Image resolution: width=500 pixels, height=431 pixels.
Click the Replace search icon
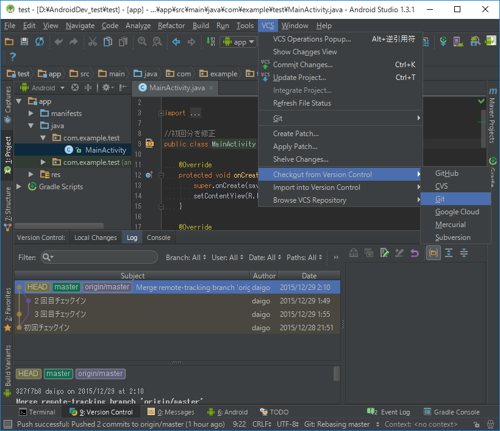pyautogui.click(x=157, y=42)
